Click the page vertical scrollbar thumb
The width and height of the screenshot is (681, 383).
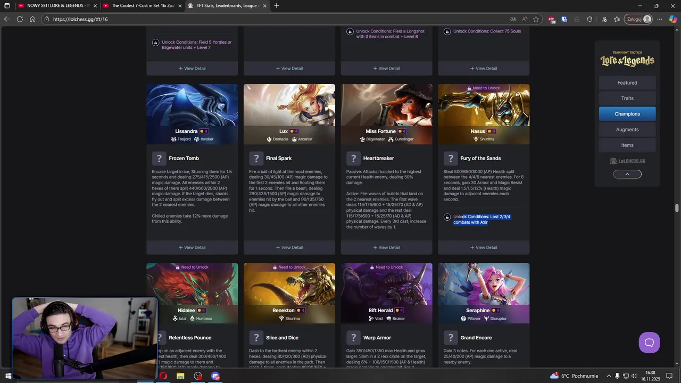(x=677, y=208)
